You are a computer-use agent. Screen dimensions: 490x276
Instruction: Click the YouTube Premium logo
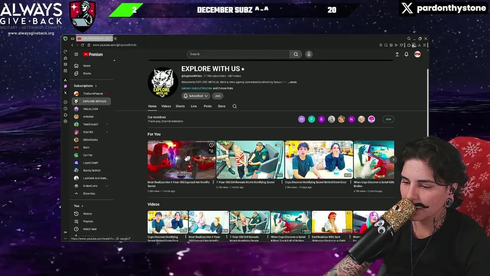(x=93, y=54)
